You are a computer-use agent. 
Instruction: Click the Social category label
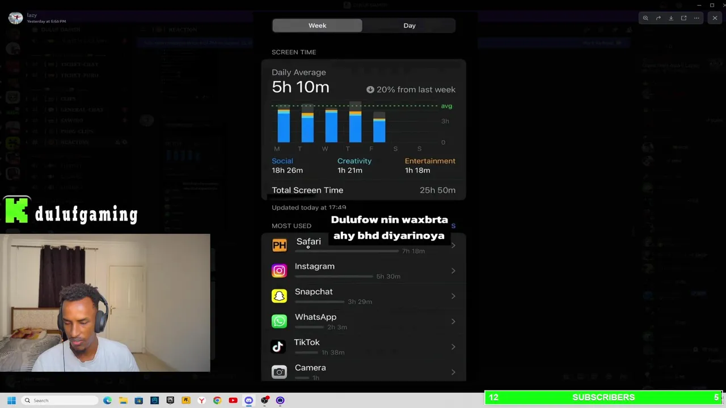coord(282,161)
